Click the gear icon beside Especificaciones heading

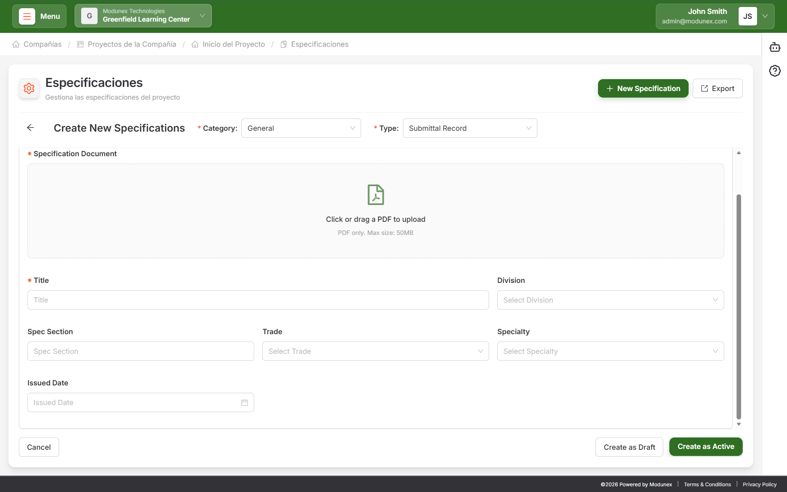tap(29, 88)
